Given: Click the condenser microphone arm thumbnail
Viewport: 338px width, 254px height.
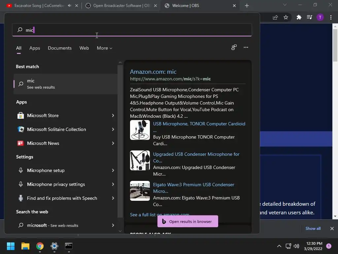Looking at the screenshot, I should coord(140,160).
